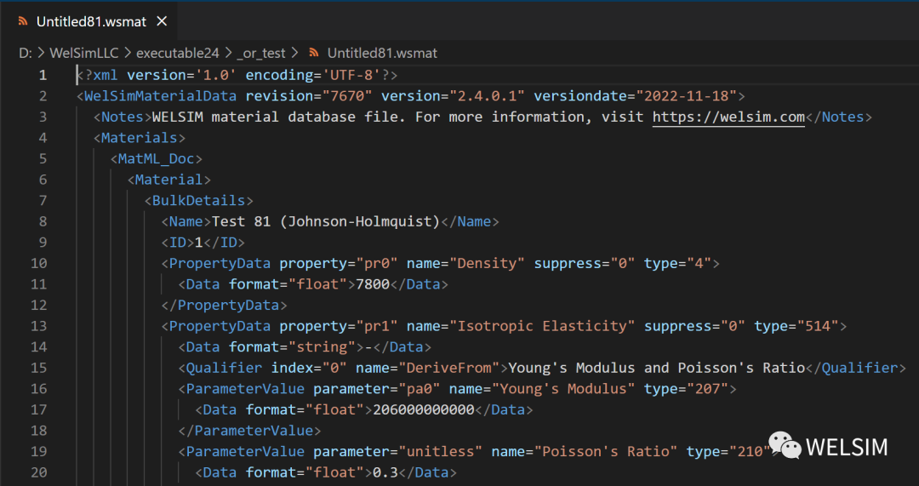Click the density value 7800
Screen dimensions: 919x486
pyautogui.click(x=373, y=283)
